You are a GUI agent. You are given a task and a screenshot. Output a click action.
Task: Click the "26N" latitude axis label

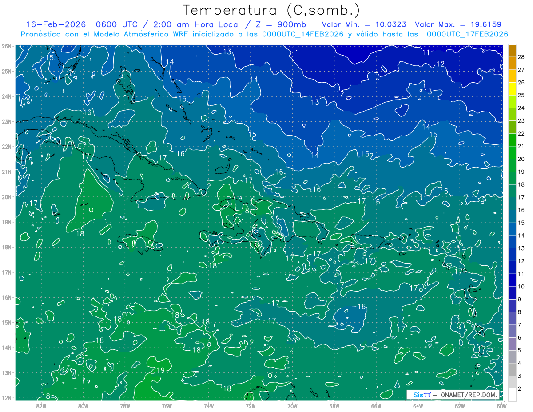pos(6,46)
